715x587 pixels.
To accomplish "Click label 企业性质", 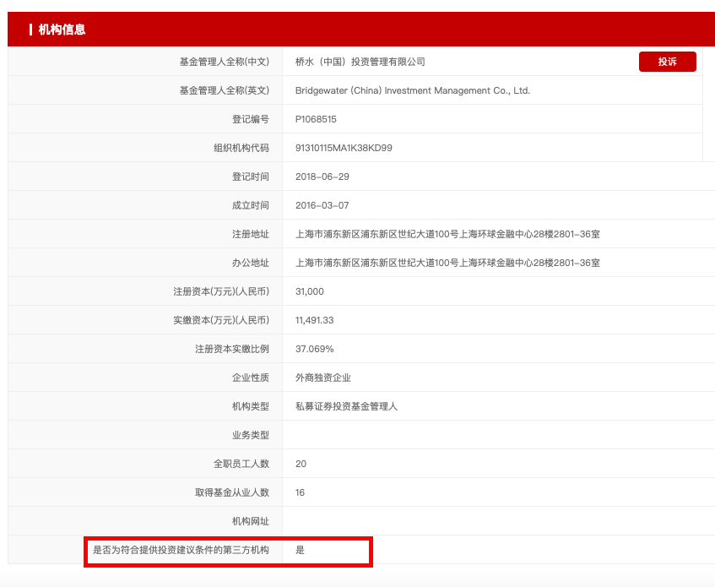I will (x=251, y=378).
